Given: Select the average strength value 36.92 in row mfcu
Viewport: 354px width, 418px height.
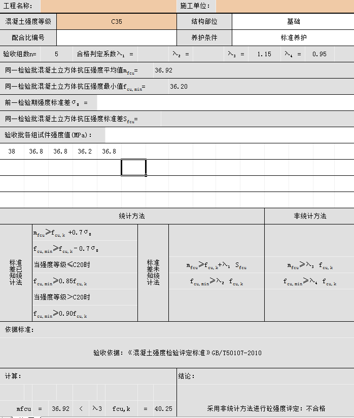Looking at the screenshot, I should (163, 70).
